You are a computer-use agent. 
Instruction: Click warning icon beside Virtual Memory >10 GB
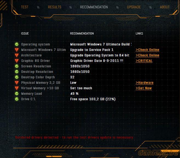[x=17, y=88]
